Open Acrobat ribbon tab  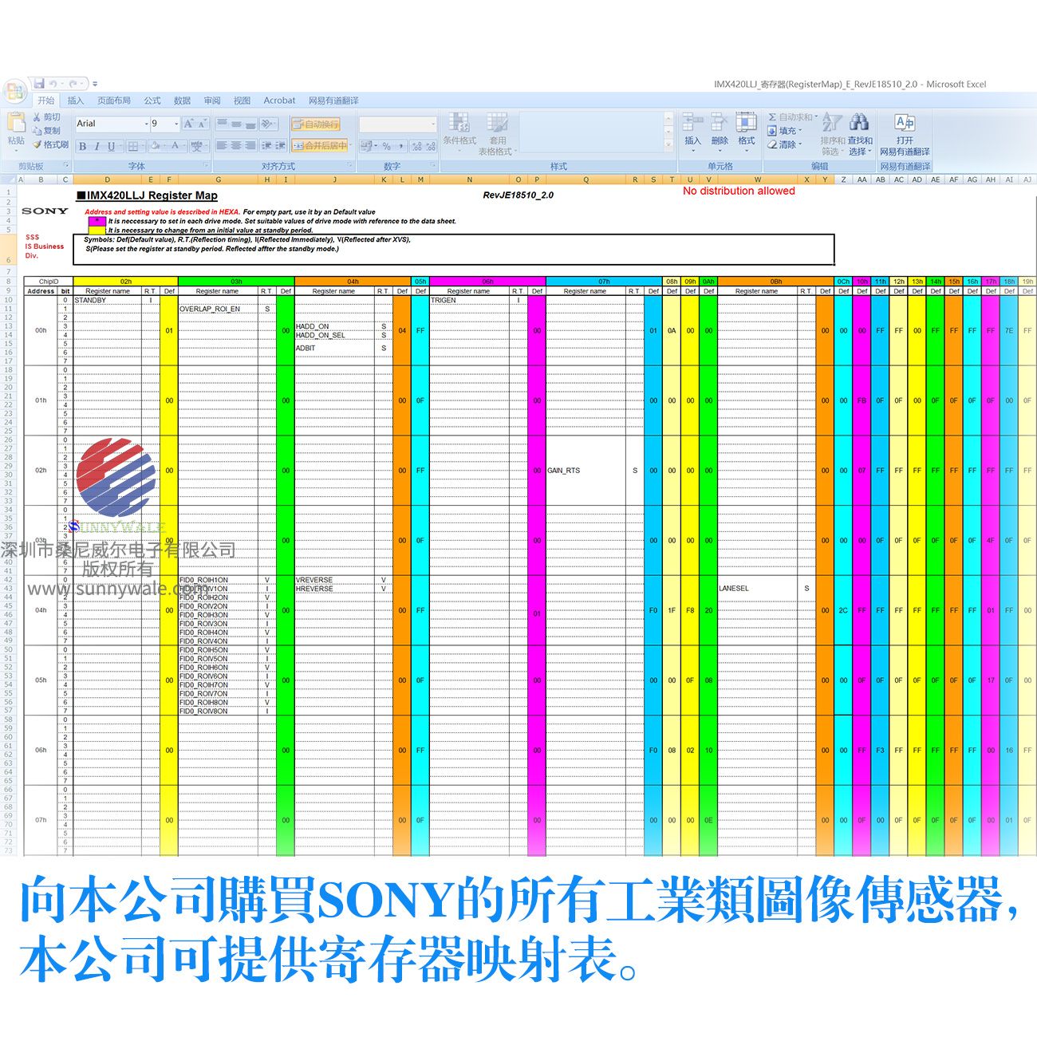pos(279,101)
